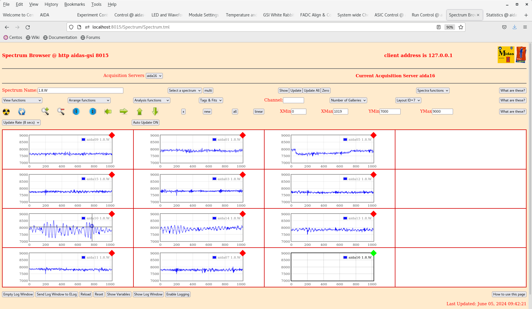Click red diamond on aida01 spectrum
The height and width of the screenshot is (309, 532).
coord(243,135)
